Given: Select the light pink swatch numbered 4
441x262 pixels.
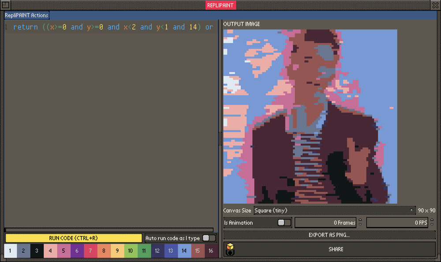Looking at the screenshot, I should 50,251.
